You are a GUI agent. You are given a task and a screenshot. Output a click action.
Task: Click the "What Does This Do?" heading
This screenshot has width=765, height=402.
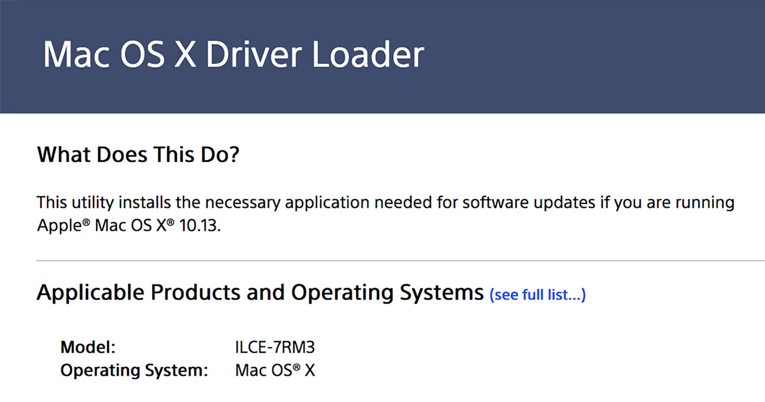pos(138,155)
